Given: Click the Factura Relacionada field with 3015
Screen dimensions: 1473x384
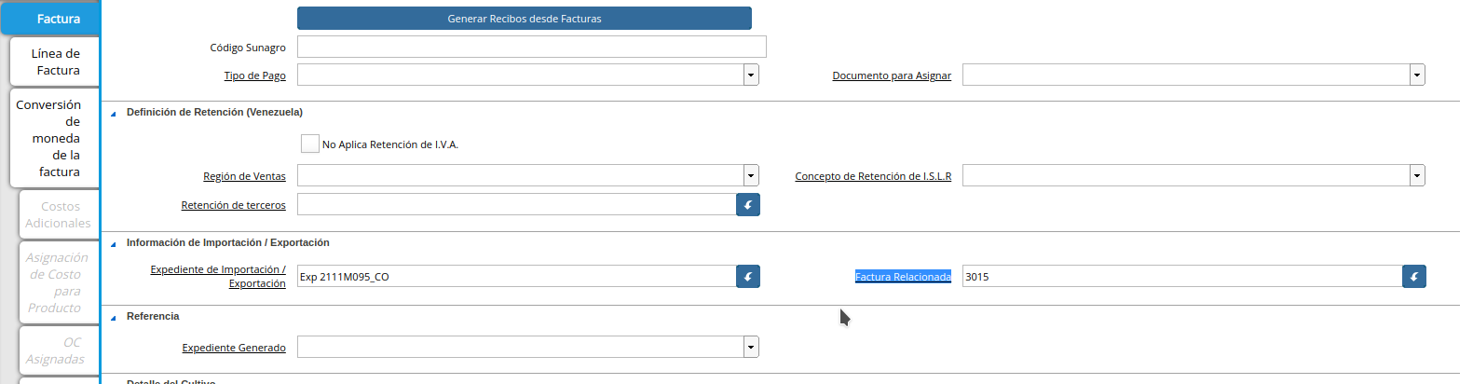Looking at the screenshot, I should [x=1181, y=277].
